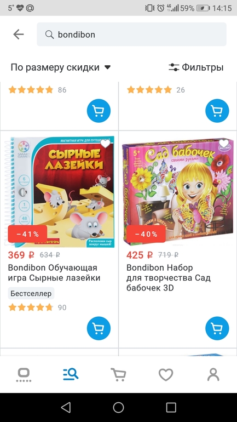Toggle favorite heart on Сад бабочек
The height and width of the screenshot is (422, 237).
223,144
